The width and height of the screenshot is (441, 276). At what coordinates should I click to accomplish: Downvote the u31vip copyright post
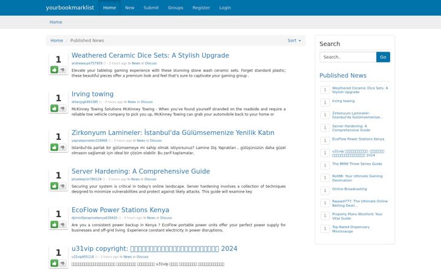(x=62, y=263)
